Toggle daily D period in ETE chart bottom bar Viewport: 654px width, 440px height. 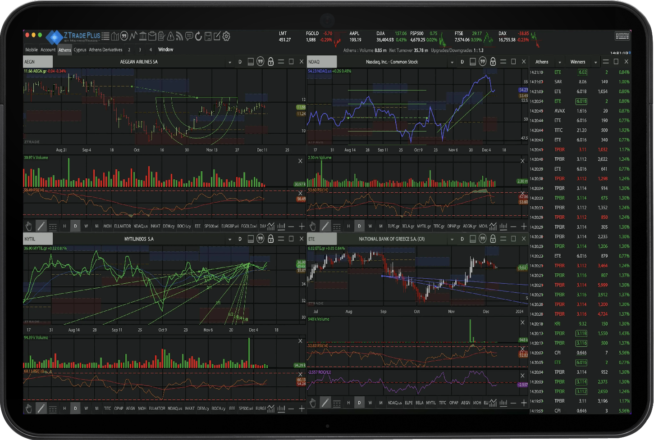(x=359, y=403)
